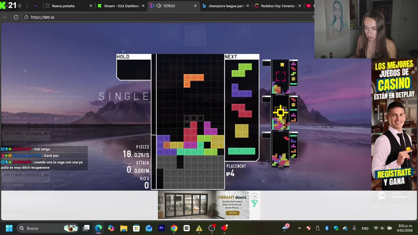This screenshot has height=235, width=418.
Task: Click the browser back arrow
Action: point(6,17)
